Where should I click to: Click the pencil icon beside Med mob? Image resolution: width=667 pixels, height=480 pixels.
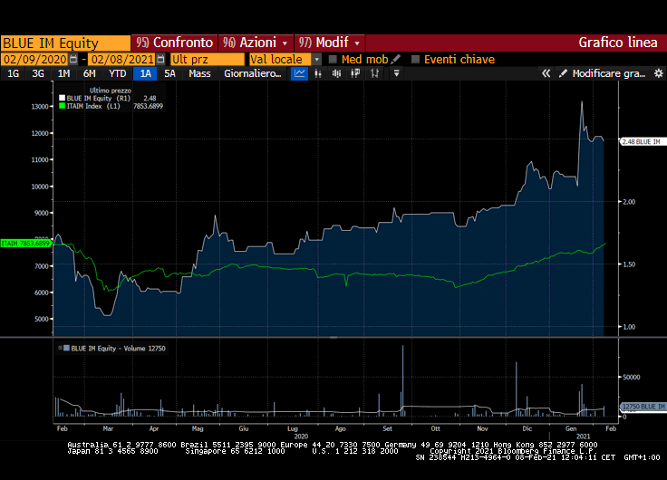(x=396, y=59)
